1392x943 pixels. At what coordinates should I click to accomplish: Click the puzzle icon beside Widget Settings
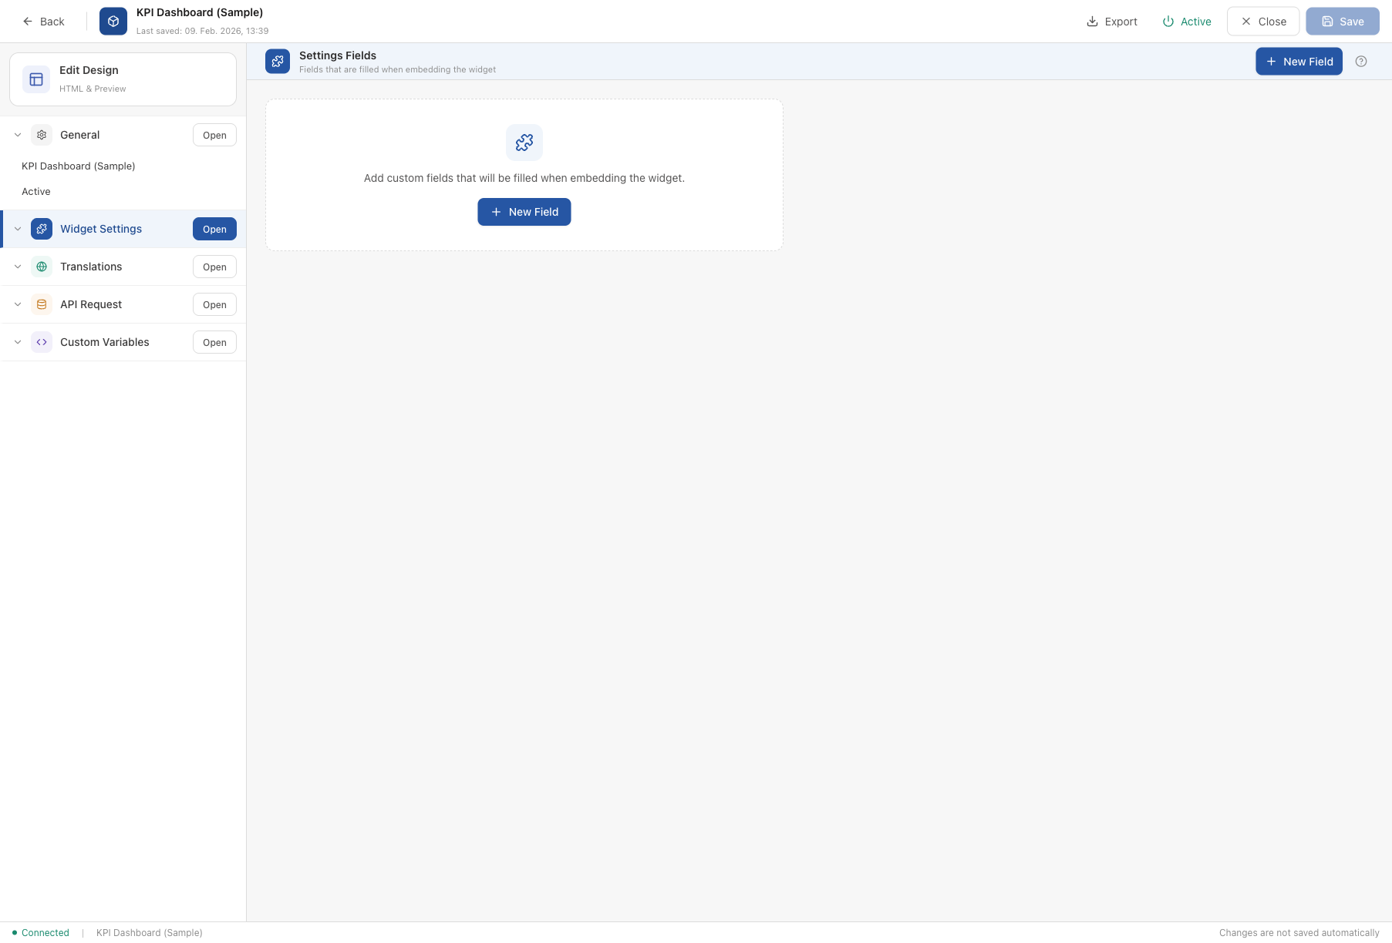click(x=41, y=229)
